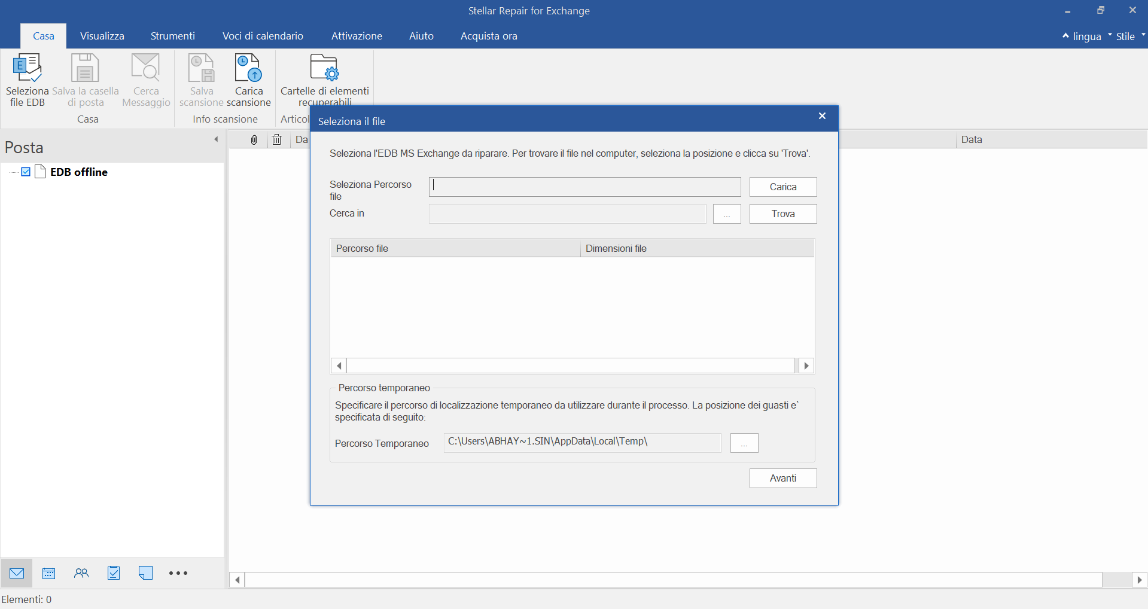Open the Stile dropdown
1148x609 pixels.
coord(1125,36)
